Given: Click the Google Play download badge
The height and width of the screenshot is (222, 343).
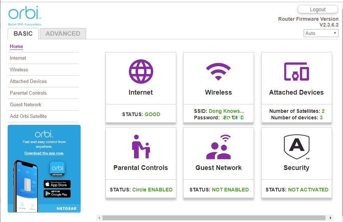Looking at the screenshot, I should [57, 194].
